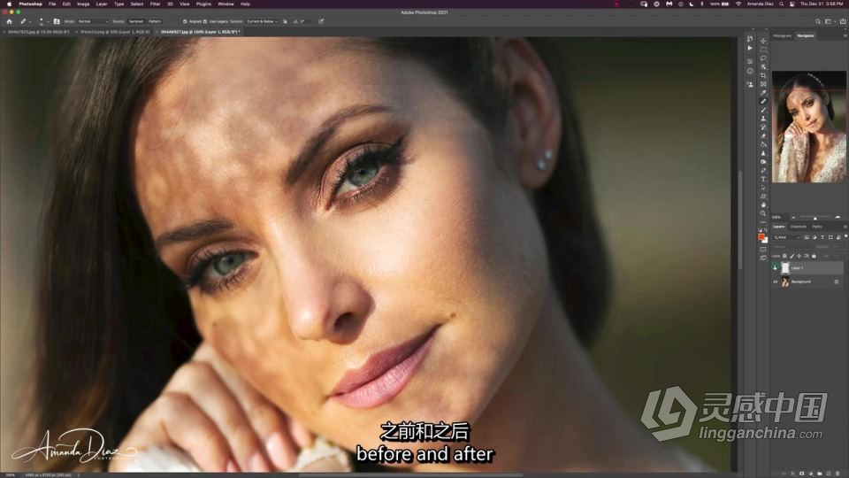This screenshot has width=849, height=478.
Task: Select the Object Selection tool
Action: pos(763,66)
